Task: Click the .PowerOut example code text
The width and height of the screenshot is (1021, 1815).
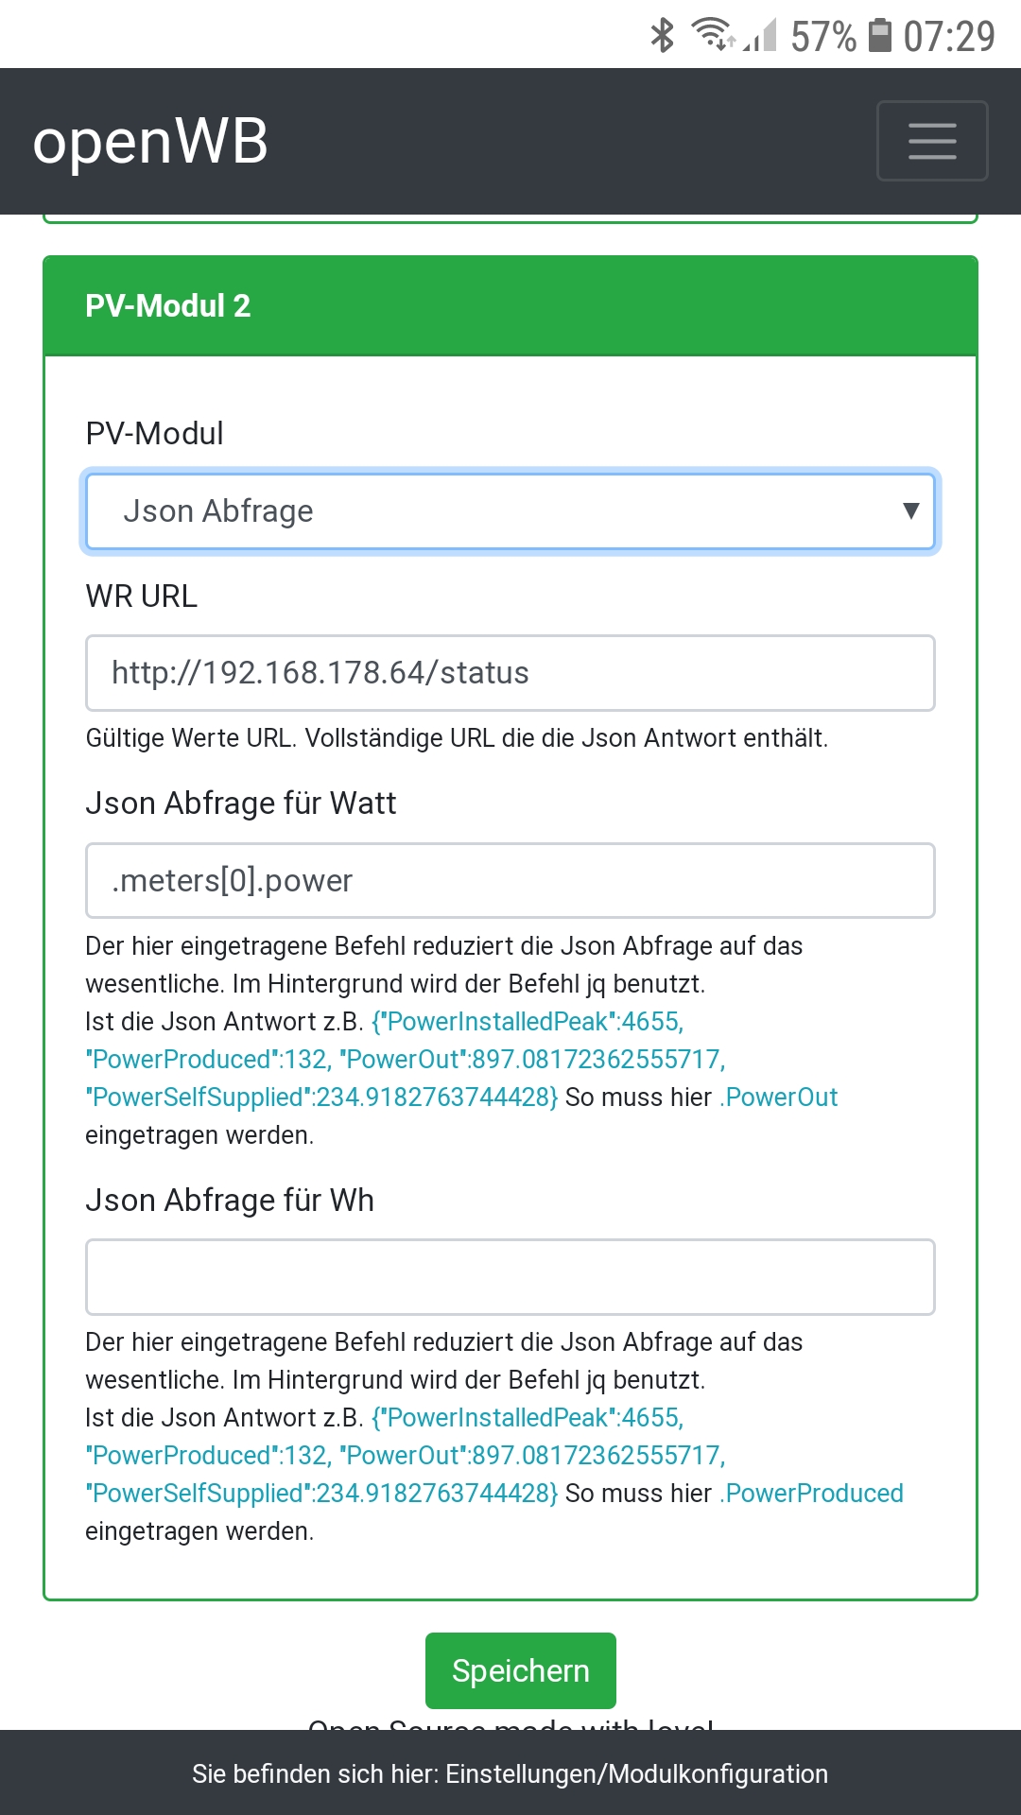Action: tap(779, 1098)
